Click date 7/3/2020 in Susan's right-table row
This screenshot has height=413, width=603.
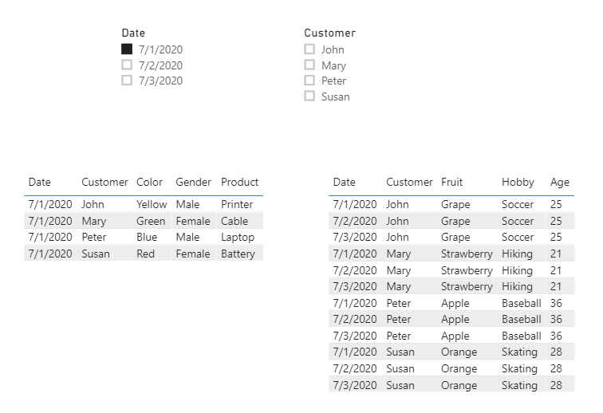(x=355, y=385)
